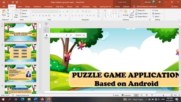The image size is (181, 102).
Task: Open the Transitions tab
Action: (37, 6)
